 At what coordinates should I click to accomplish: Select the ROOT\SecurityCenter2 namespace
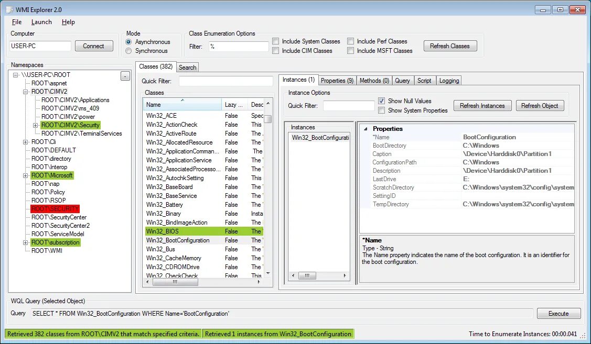(60, 226)
